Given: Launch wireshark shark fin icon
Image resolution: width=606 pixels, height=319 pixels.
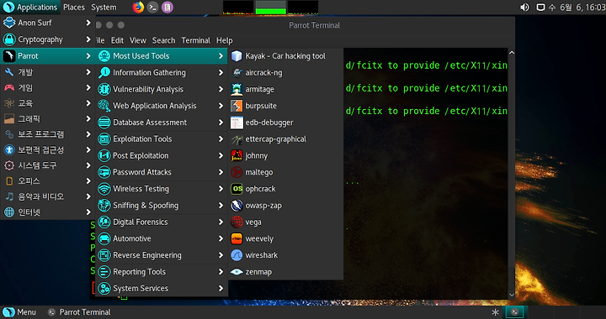Looking at the screenshot, I should (237, 255).
